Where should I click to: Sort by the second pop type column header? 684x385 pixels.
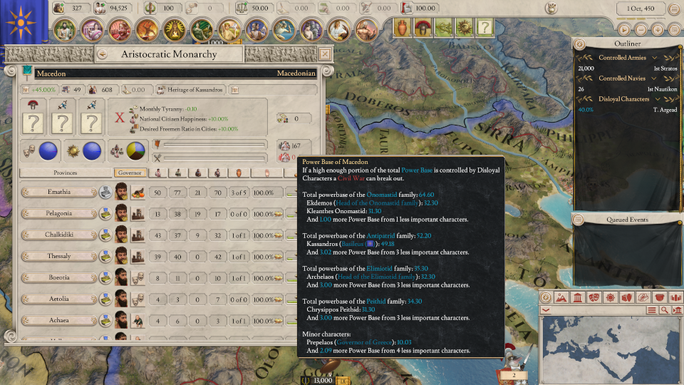pyautogui.click(x=178, y=173)
